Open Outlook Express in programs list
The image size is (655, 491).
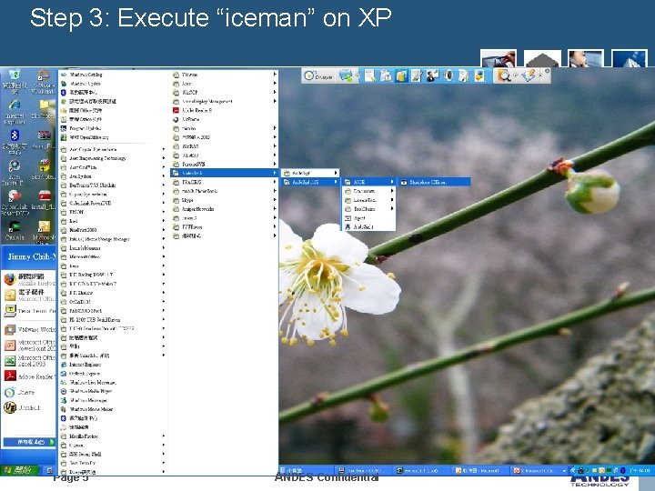pyautogui.click(x=113, y=374)
